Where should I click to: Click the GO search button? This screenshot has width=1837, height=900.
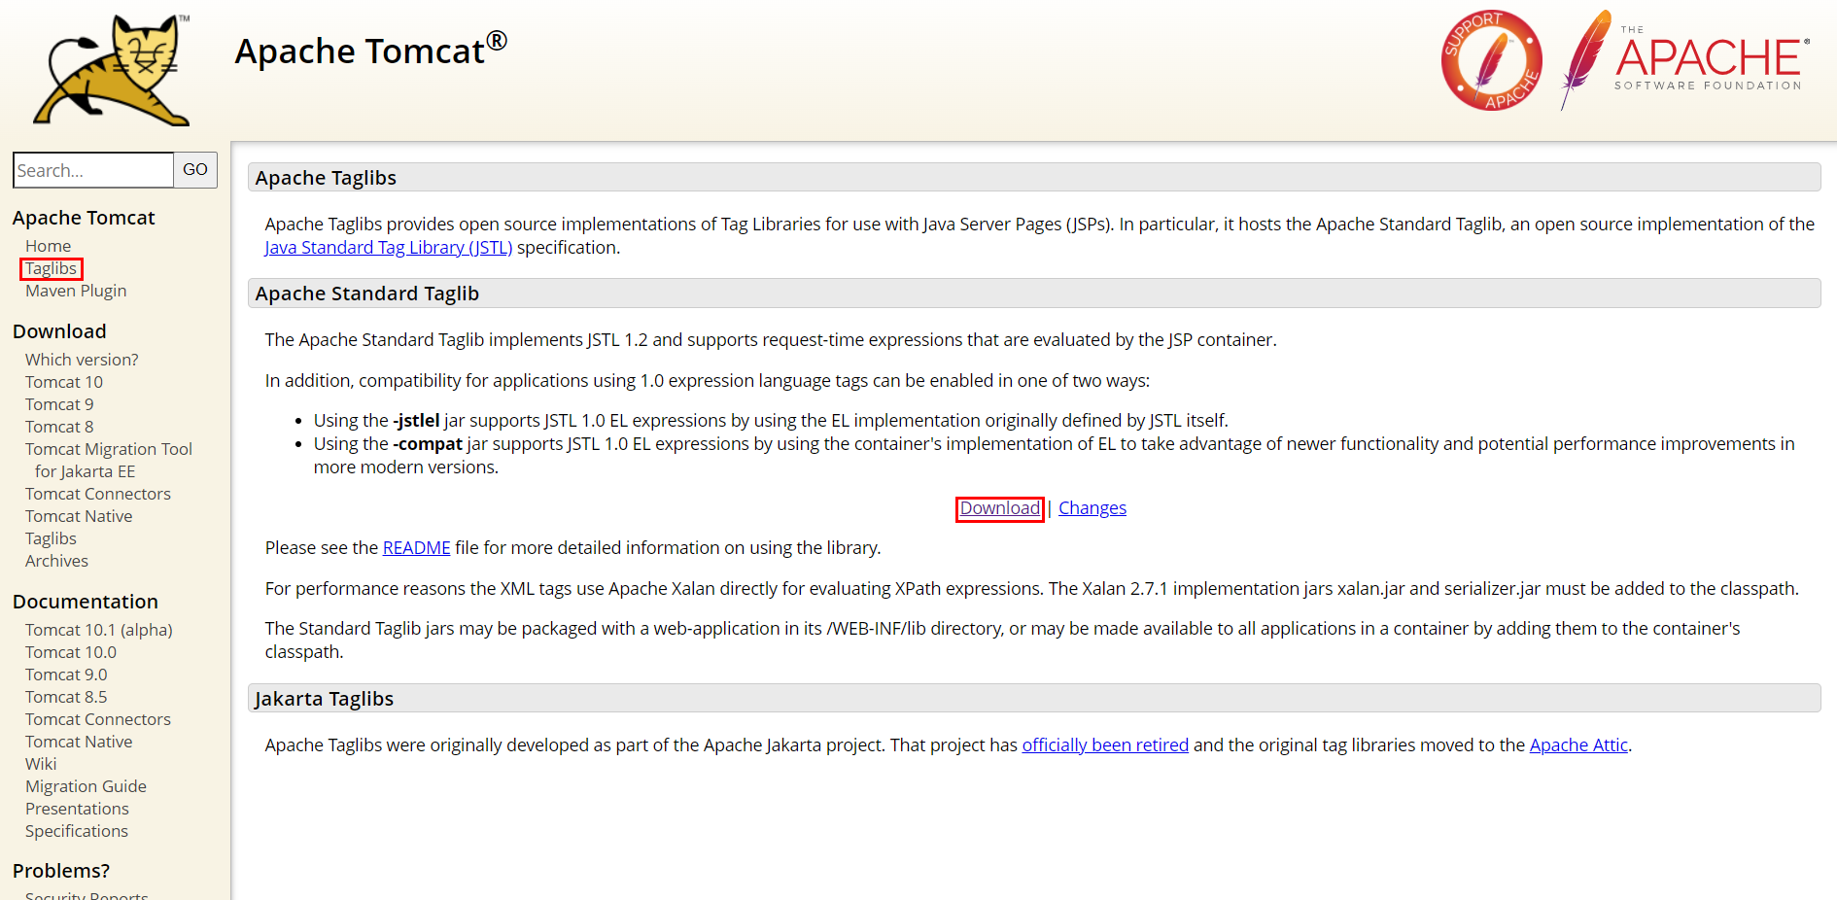(x=195, y=170)
